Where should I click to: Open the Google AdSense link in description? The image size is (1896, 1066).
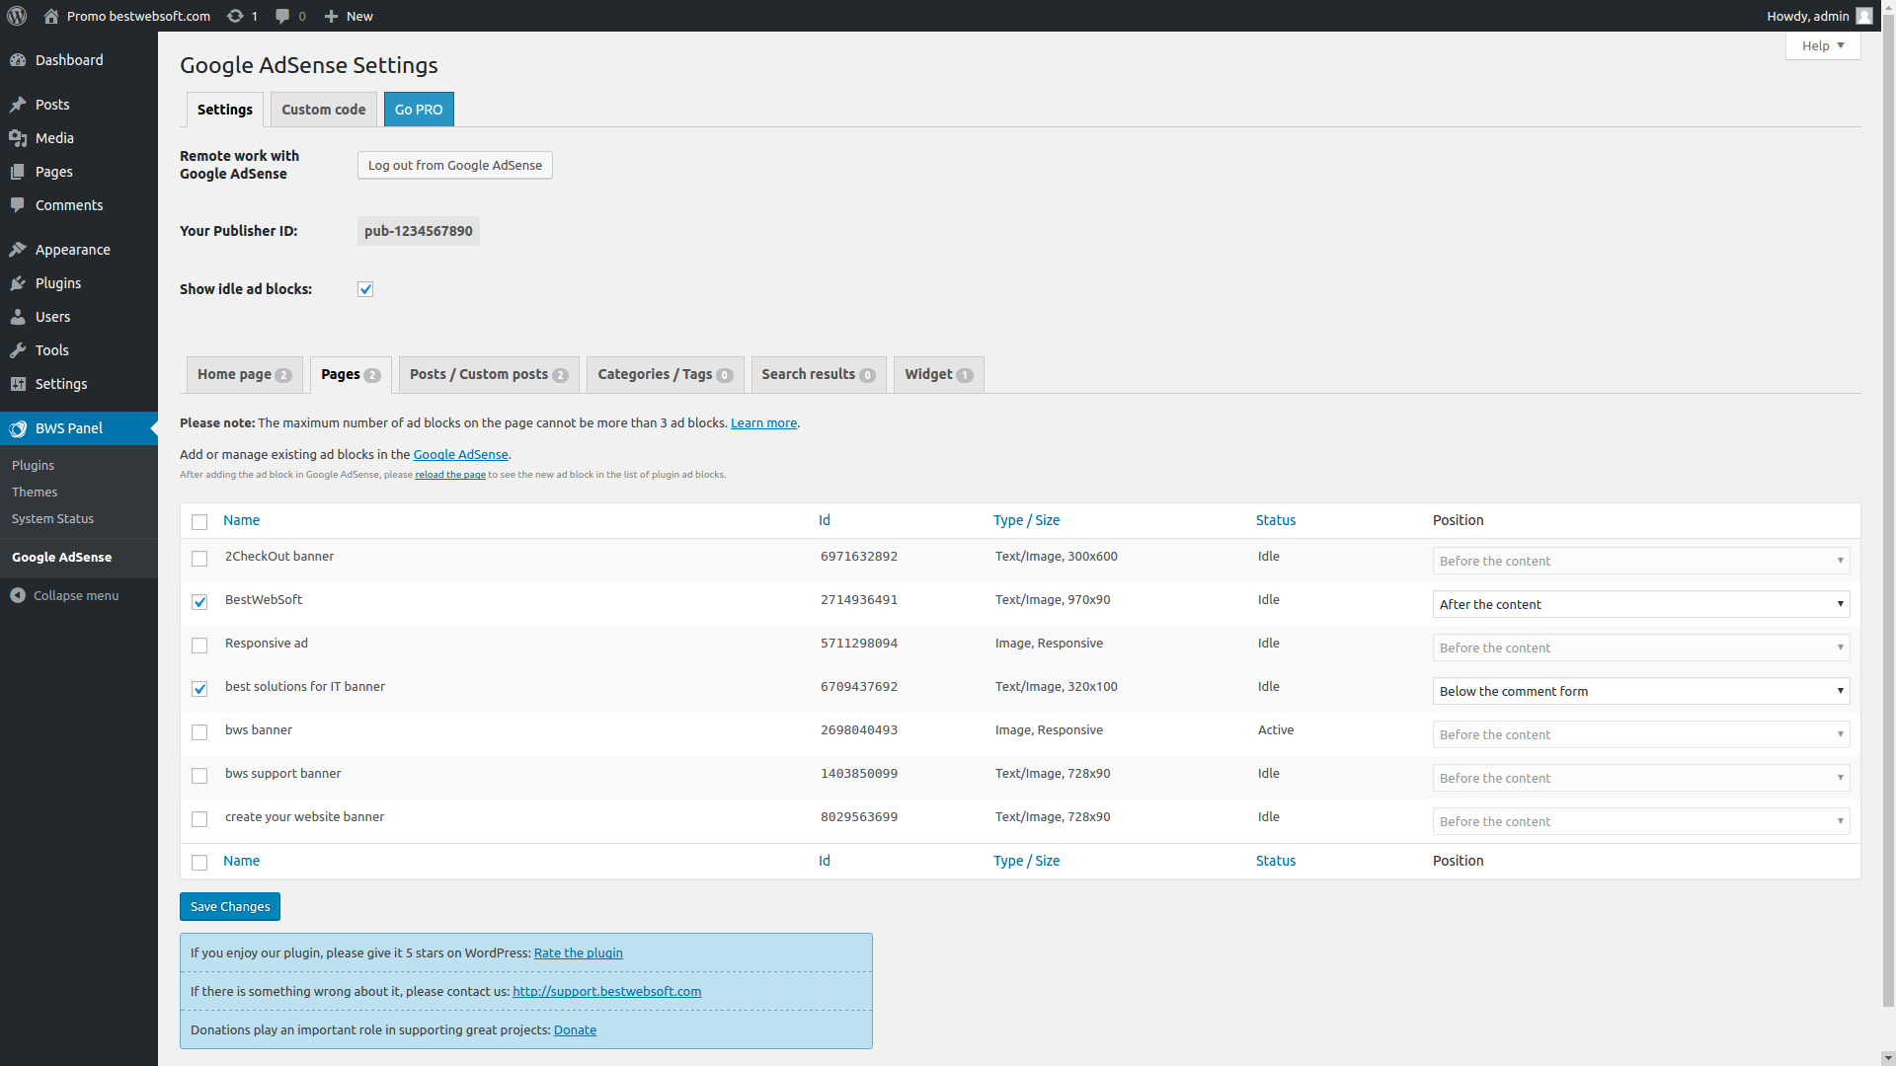[x=460, y=454]
